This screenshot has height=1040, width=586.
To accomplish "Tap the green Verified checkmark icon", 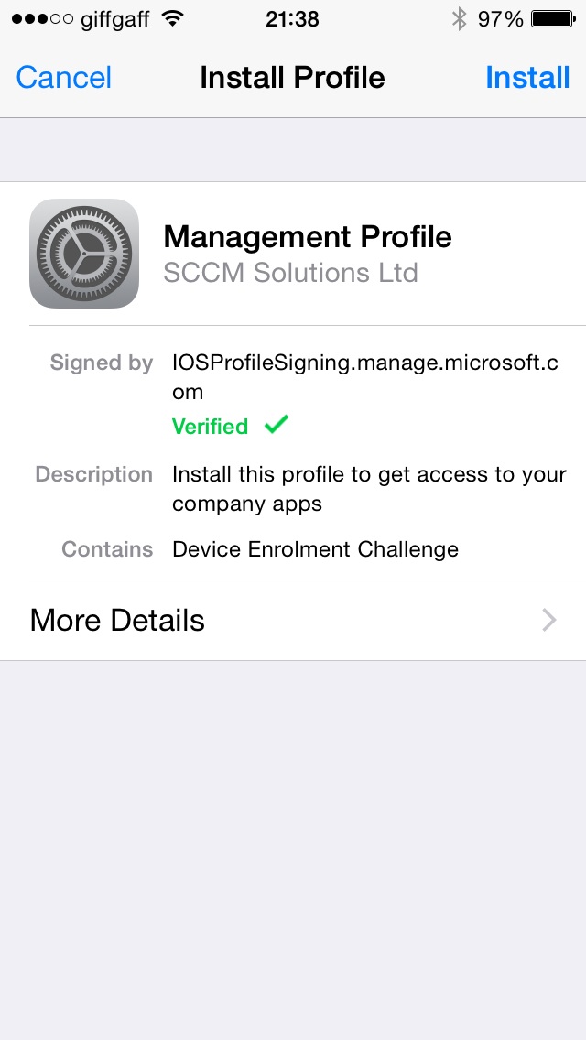I will 276,425.
